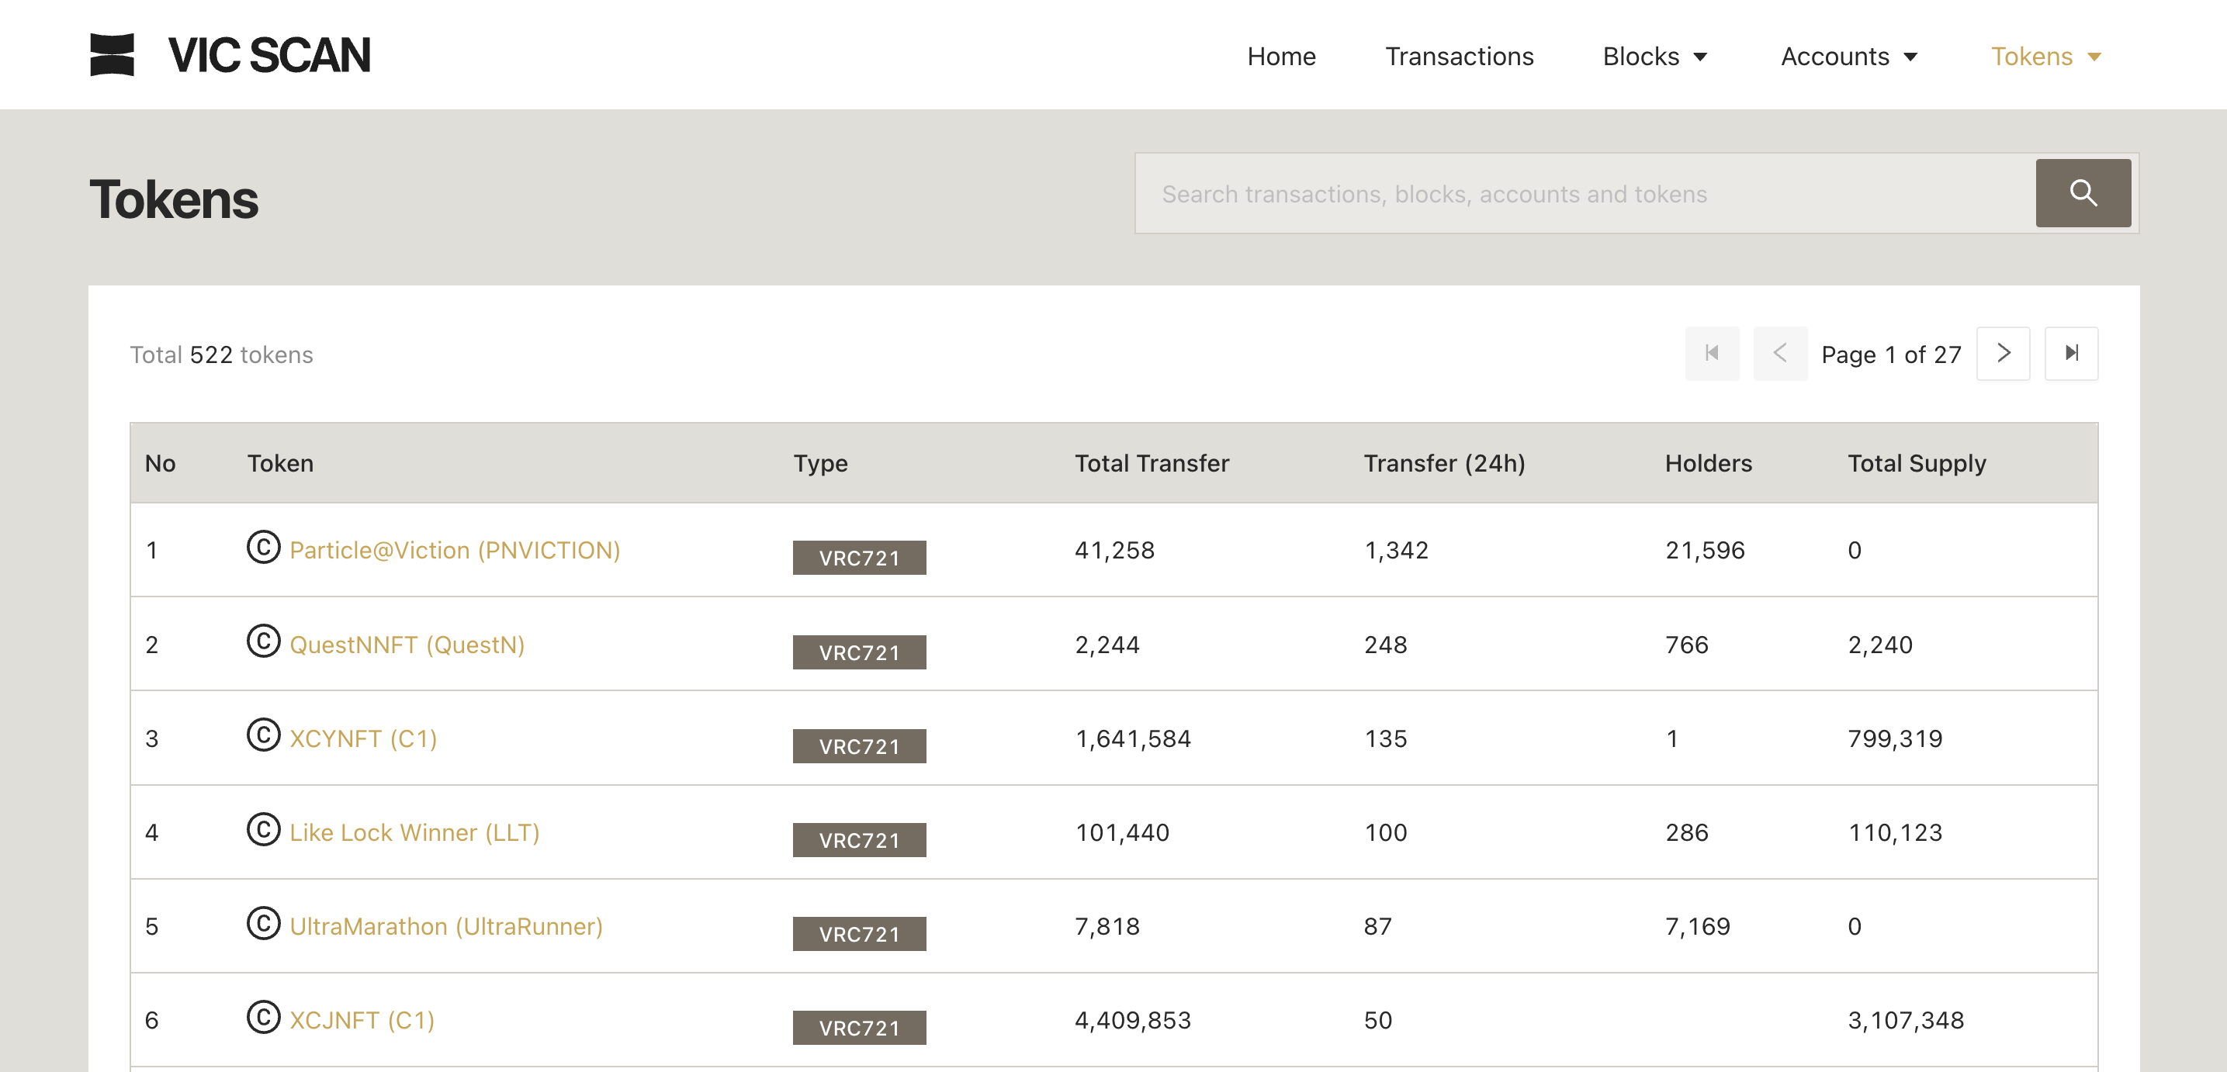Expand the Accounts dropdown menu
This screenshot has height=1072, width=2227.
pyautogui.click(x=1848, y=56)
